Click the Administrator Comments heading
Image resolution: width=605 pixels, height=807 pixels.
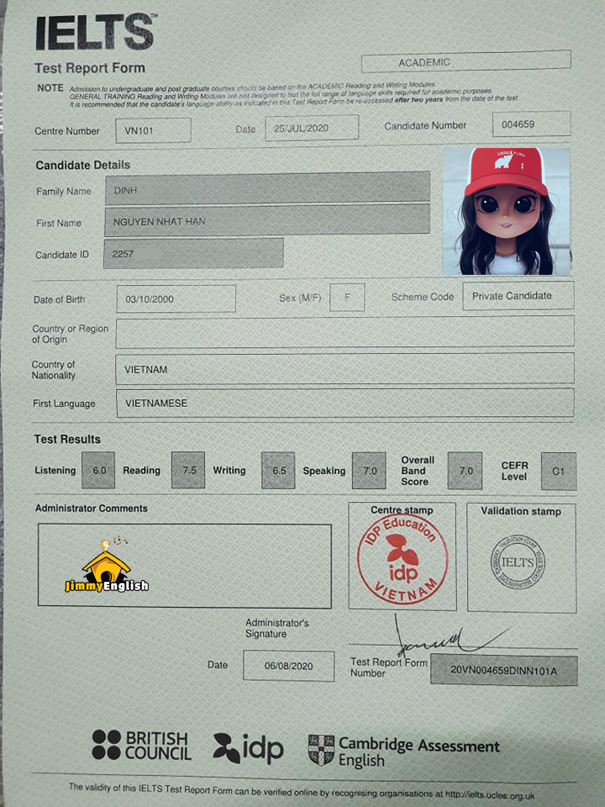(92, 508)
